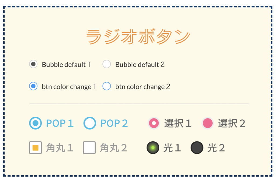Screen dimensions: 276x182
Task: Click the POP 2 text label
Action: [114, 123]
